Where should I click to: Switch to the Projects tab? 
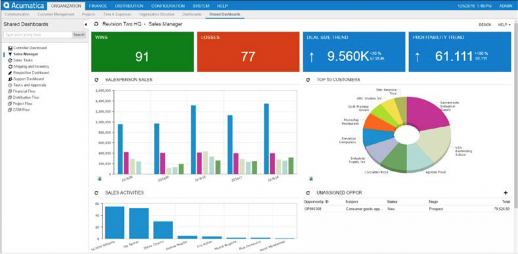(89, 15)
